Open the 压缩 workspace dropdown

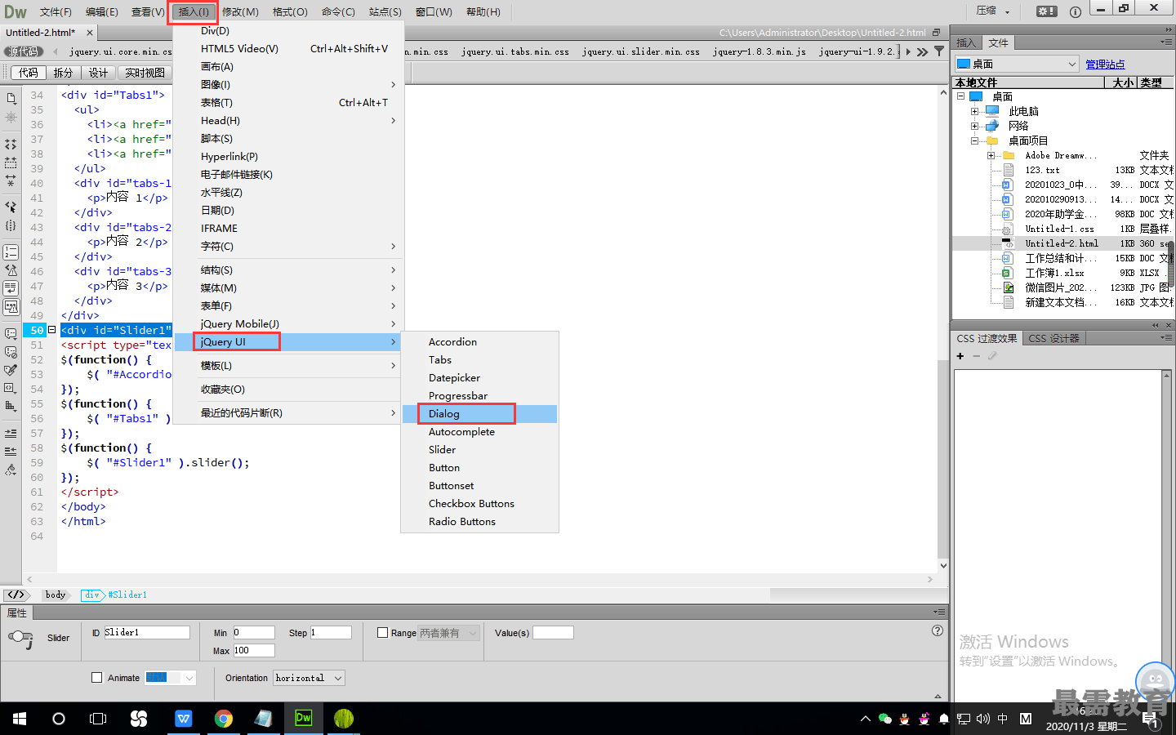993,11
